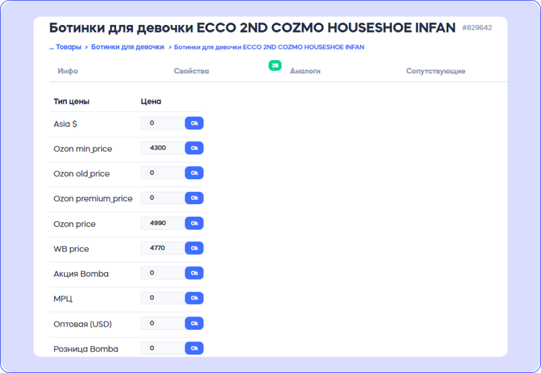541x373 pixels.
Task: Switch to the Свойства tab
Action: pos(191,71)
